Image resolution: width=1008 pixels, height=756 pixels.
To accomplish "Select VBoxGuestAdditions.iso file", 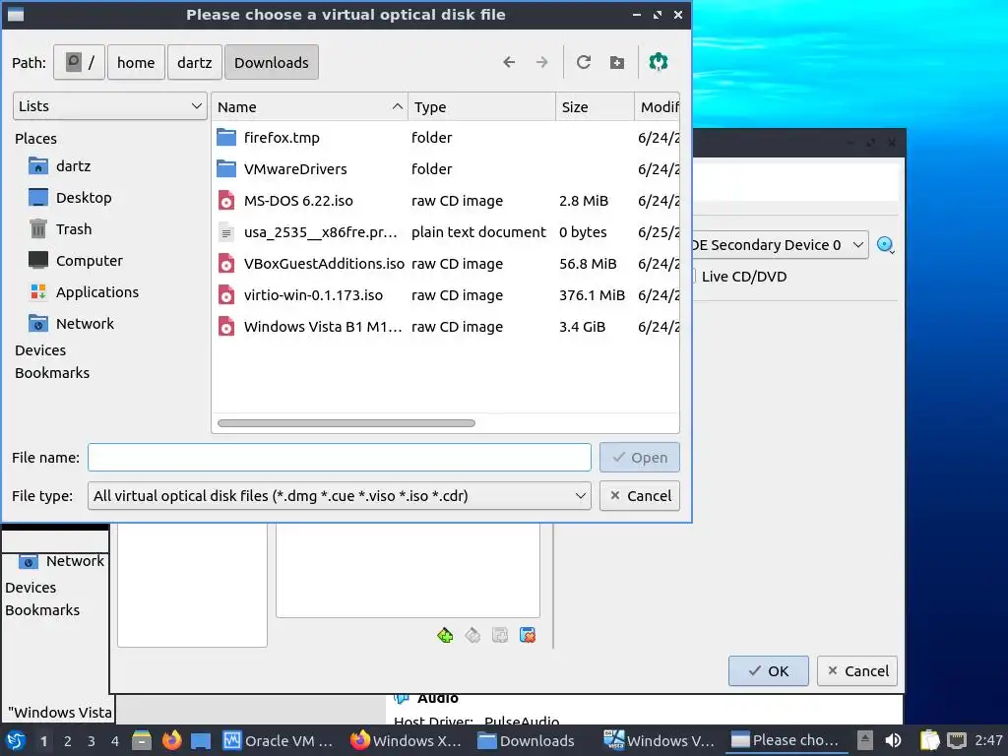I will click(x=445, y=264).
